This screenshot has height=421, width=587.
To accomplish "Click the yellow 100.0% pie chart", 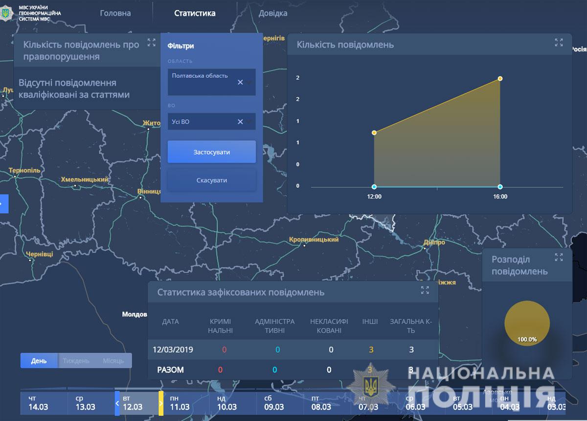I will pos(527,323).
